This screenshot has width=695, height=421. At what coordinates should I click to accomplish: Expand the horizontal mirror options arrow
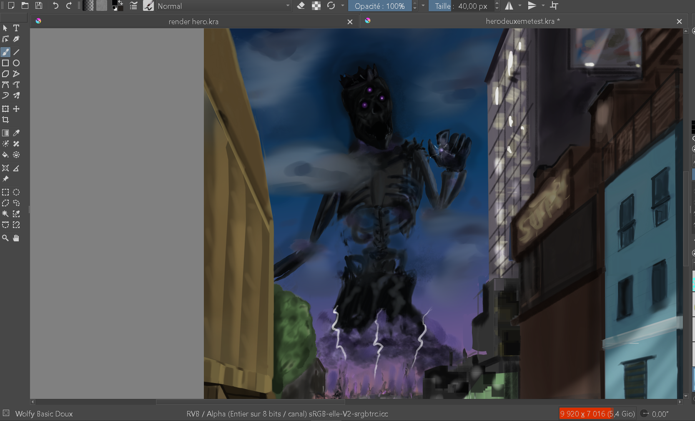[520, 6]
